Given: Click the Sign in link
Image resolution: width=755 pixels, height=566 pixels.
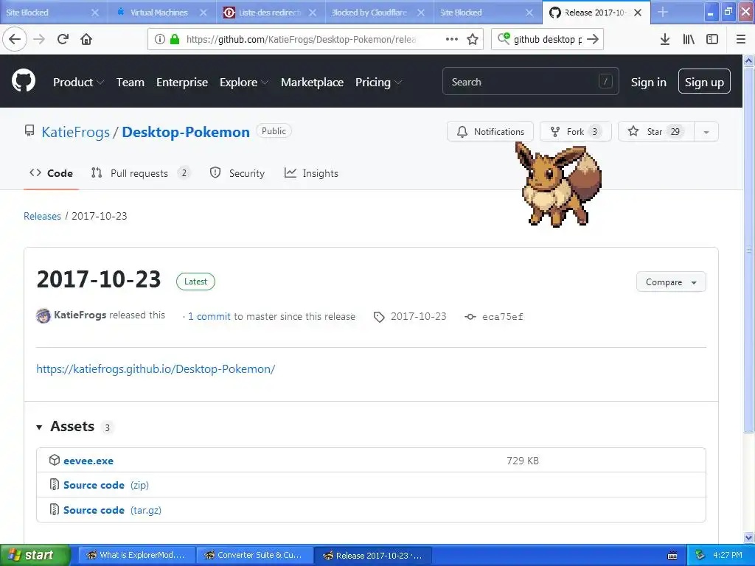Looking at the screenshot, I should point(649,83).
